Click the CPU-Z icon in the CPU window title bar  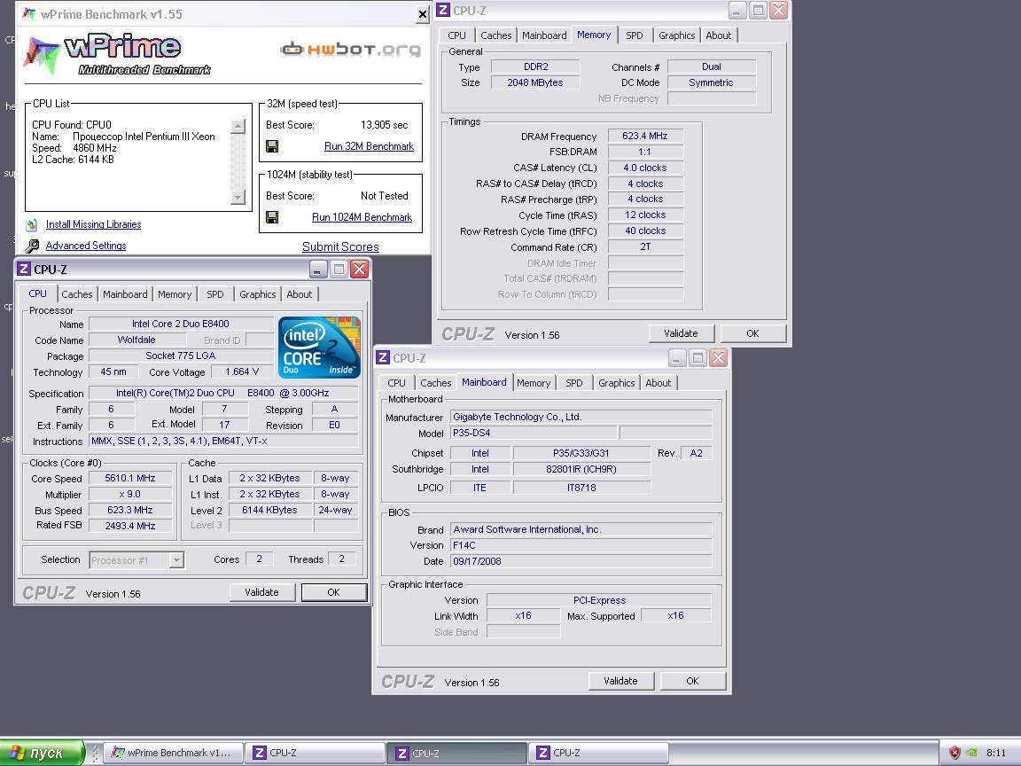[24, 269]
